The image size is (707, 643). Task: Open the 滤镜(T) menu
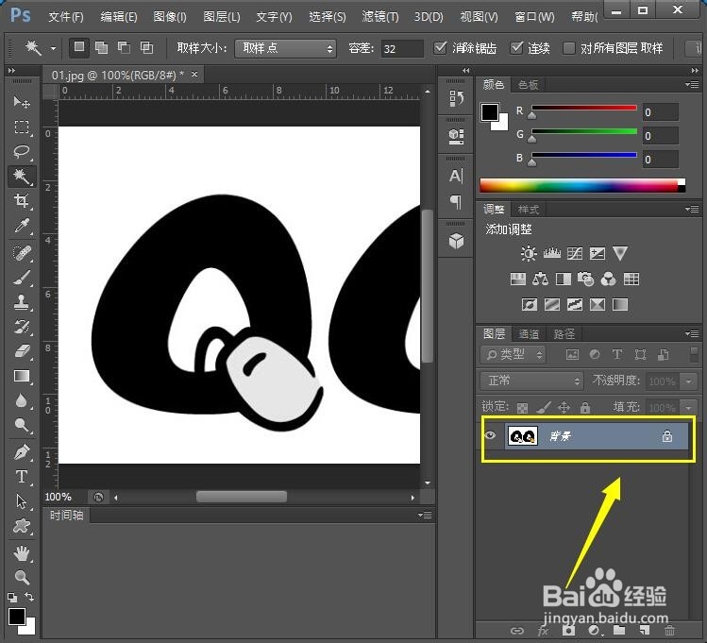(380, 17)
